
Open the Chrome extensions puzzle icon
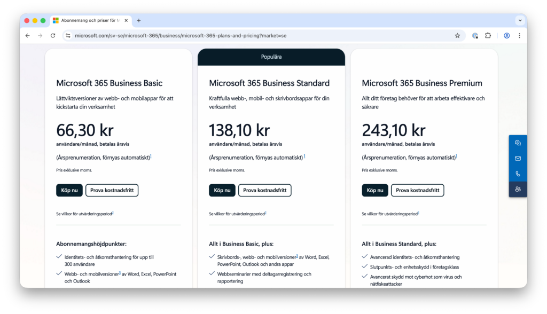(x=488, y=36)
